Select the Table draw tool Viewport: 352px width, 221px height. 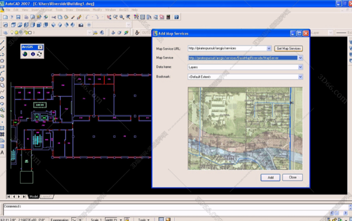(2, 146)
